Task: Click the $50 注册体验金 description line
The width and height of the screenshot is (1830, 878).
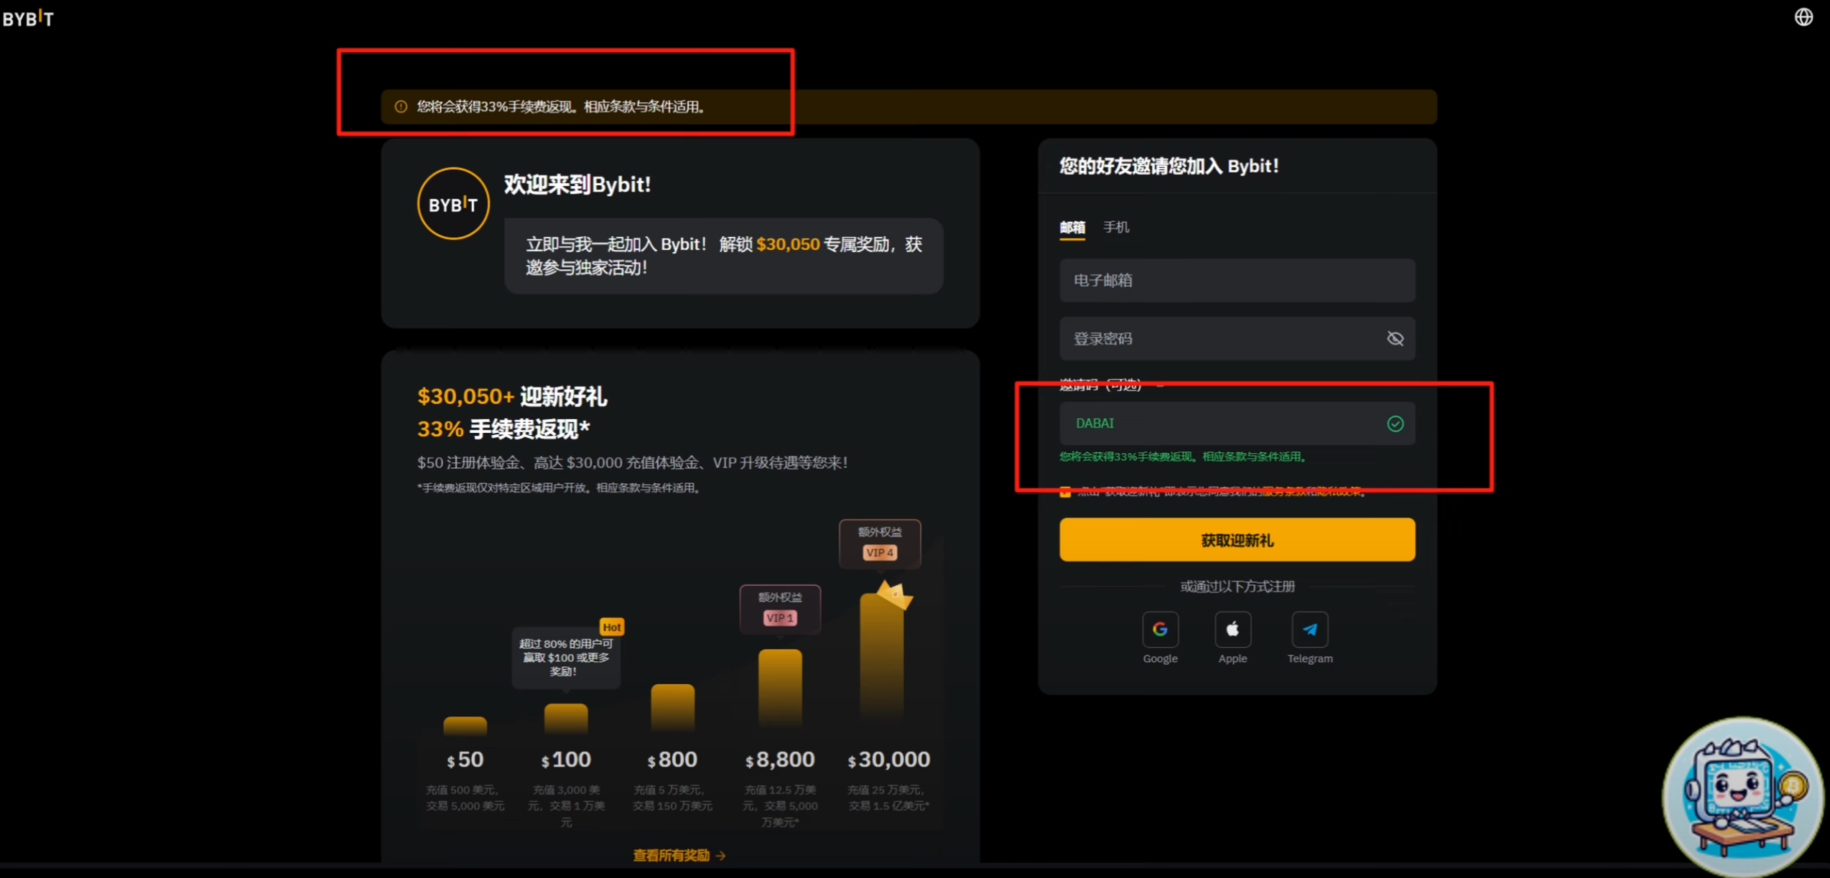Action: [633, 463]
